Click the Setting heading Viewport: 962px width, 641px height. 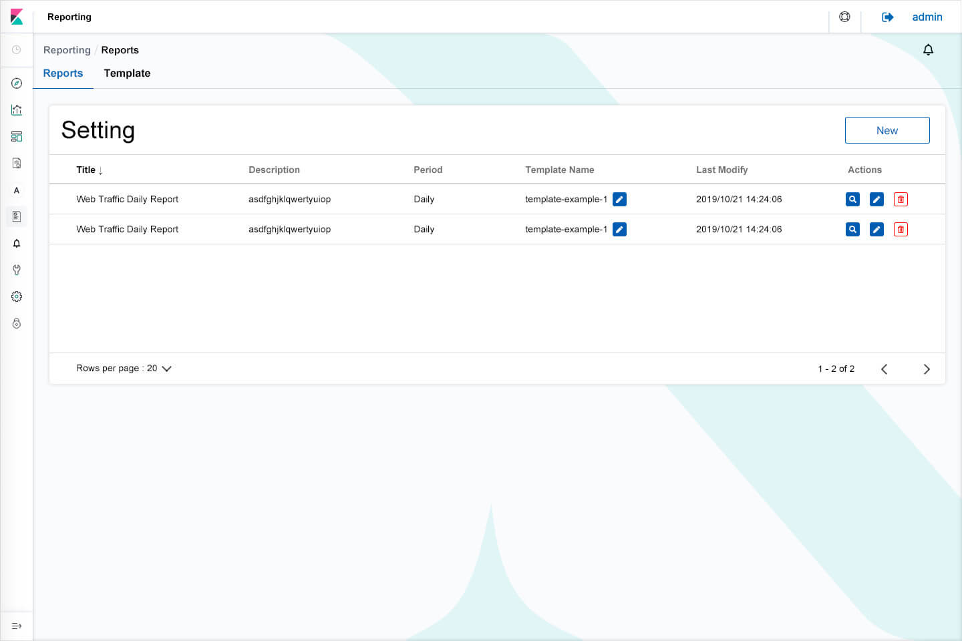(98, 130)
